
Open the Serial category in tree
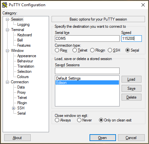pos(22,113)
